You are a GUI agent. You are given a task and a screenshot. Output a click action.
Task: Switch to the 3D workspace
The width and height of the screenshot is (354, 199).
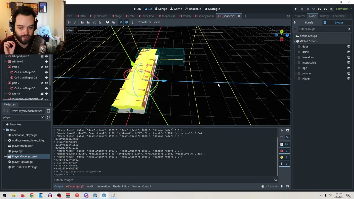pos(148,9)
